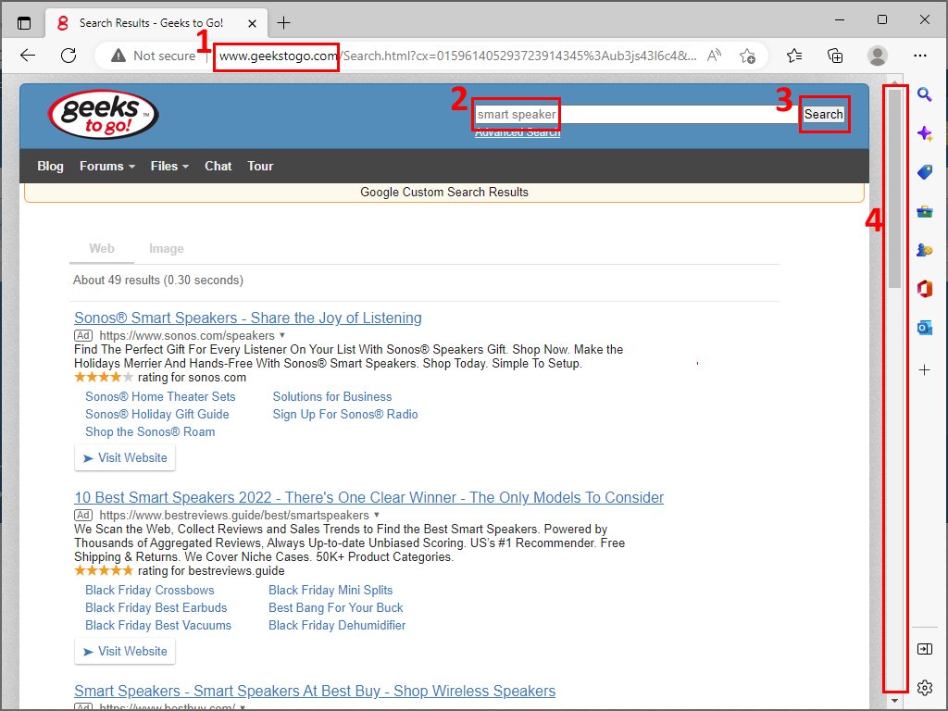Image resolution: width=948 pixels, height=711 pixels.
Task: Click the bestreviews.guide star rating
Action: click(x=104, y=570)
